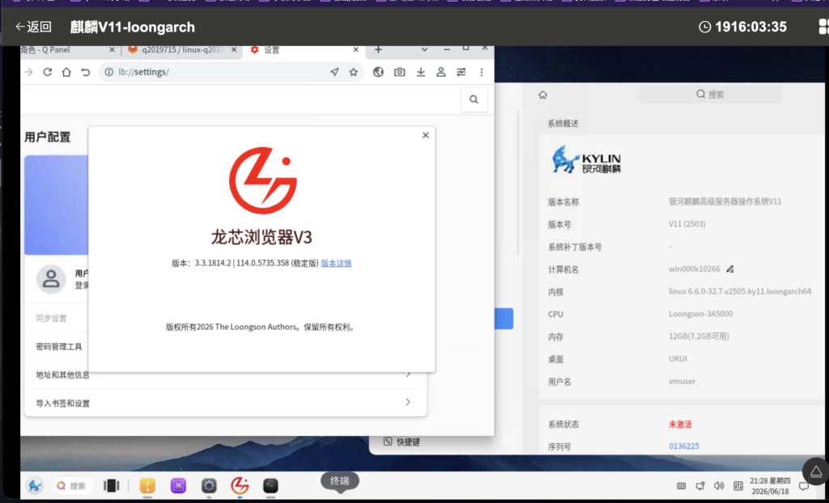The width and height of the screenshot is (829, 503).
Task: Click the 1916:03:35 timer
Action: 743,27
